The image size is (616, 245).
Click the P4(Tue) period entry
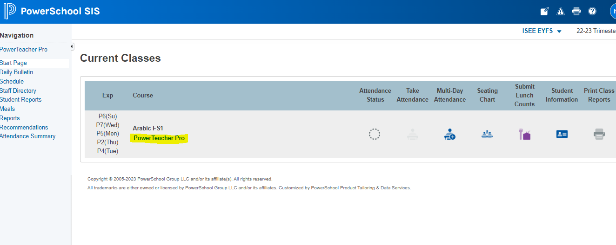[x=107, y=151]
